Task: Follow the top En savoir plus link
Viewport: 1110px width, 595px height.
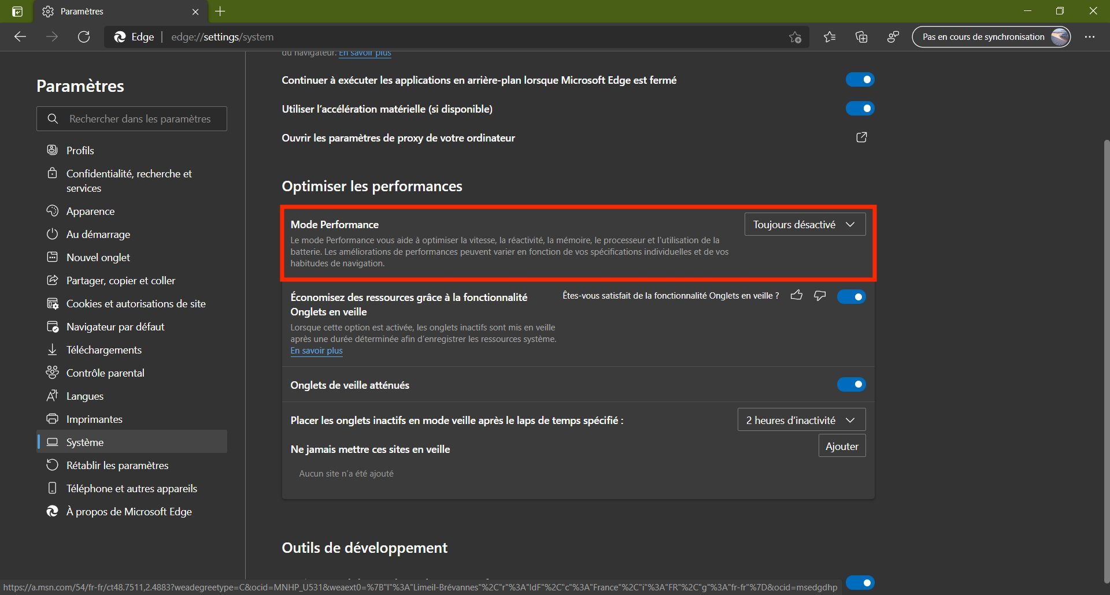Action: [x=365, y=53]
